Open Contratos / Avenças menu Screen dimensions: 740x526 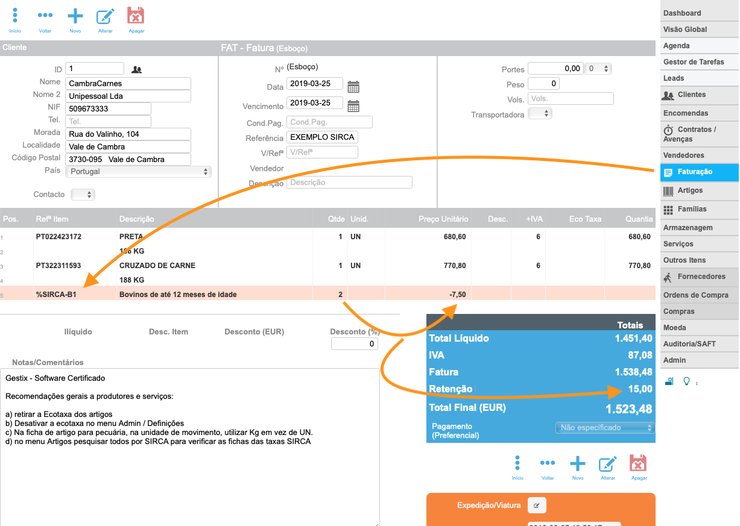pos(699,134)
